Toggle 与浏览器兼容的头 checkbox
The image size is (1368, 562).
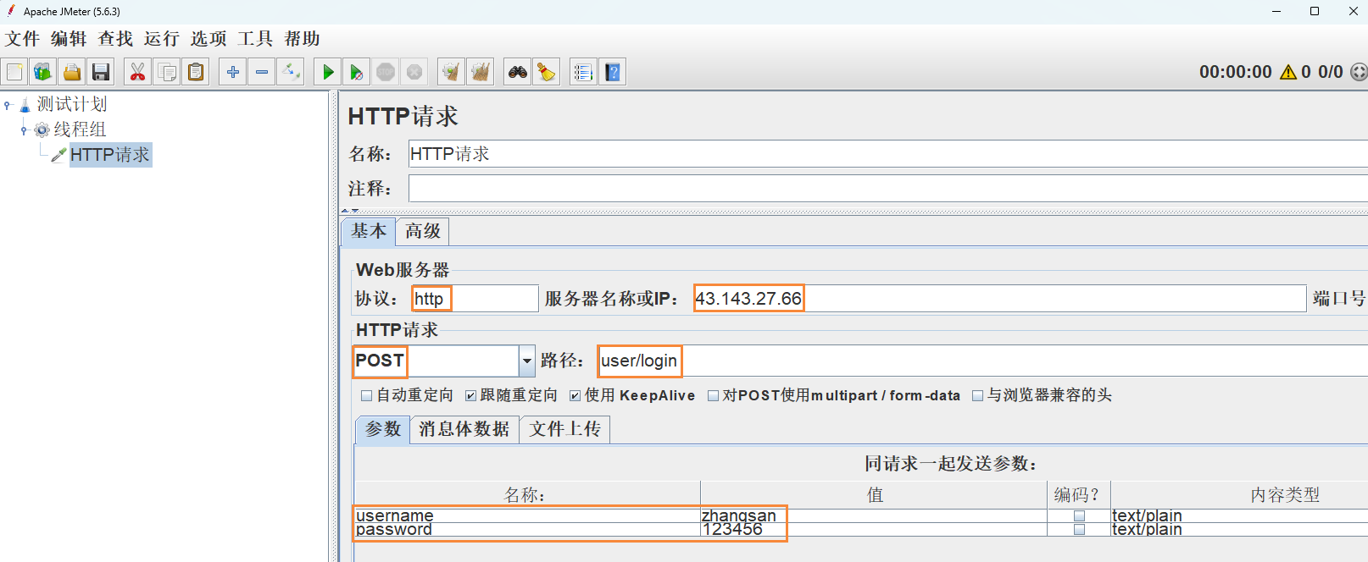tap(977, 395)
